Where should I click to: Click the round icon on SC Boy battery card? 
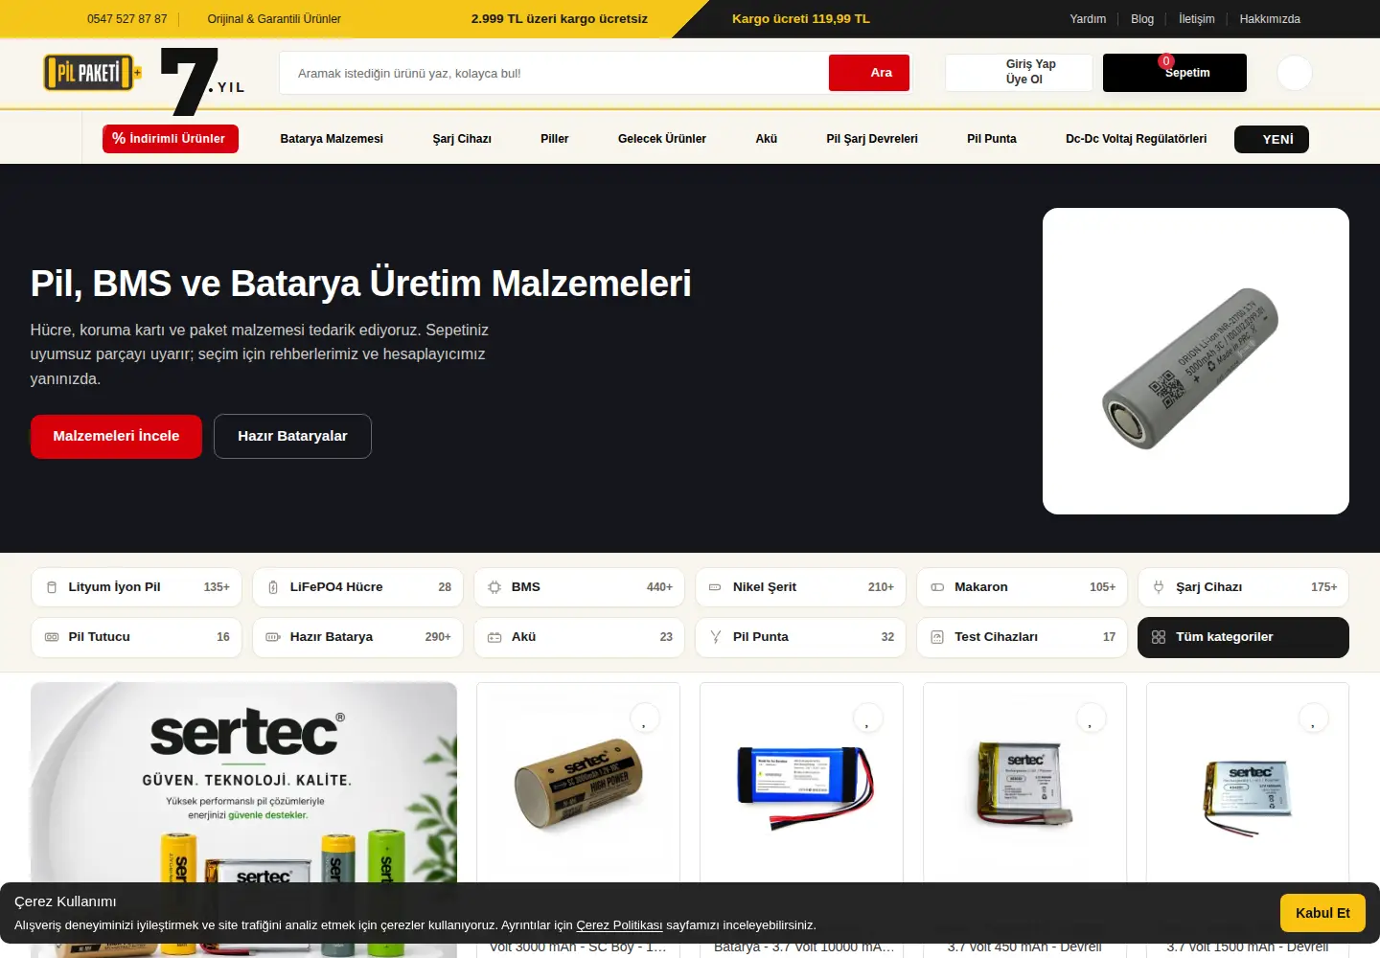coord(645,718)
